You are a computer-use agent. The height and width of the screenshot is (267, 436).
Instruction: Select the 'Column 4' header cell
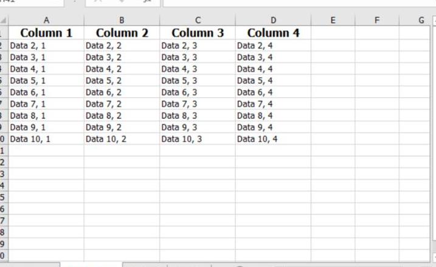[x=273, y=33]
